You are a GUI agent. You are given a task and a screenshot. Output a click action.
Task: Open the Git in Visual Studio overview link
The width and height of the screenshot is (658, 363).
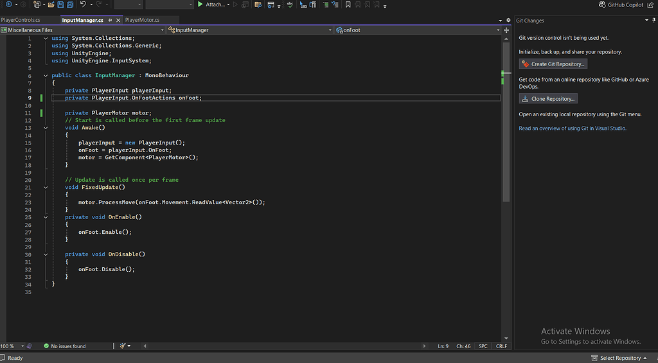(572, 128)
